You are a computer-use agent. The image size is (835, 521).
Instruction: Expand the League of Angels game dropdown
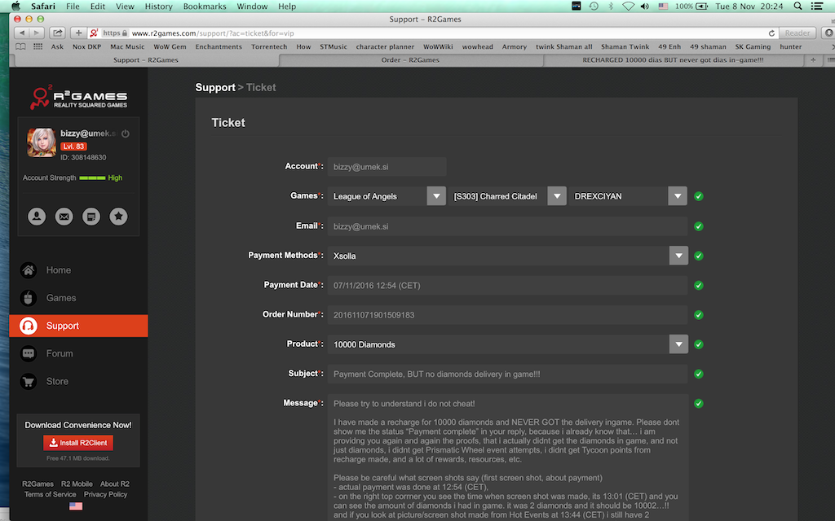pos(435,196)
